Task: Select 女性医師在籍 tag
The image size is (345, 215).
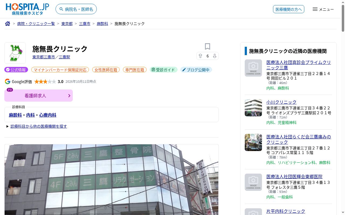Action: tap(106, 70)
